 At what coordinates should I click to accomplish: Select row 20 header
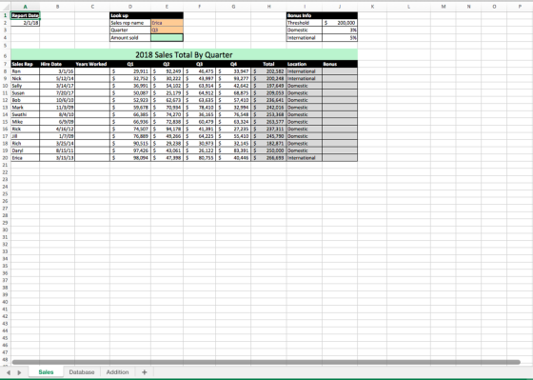(x=5, y=158)
